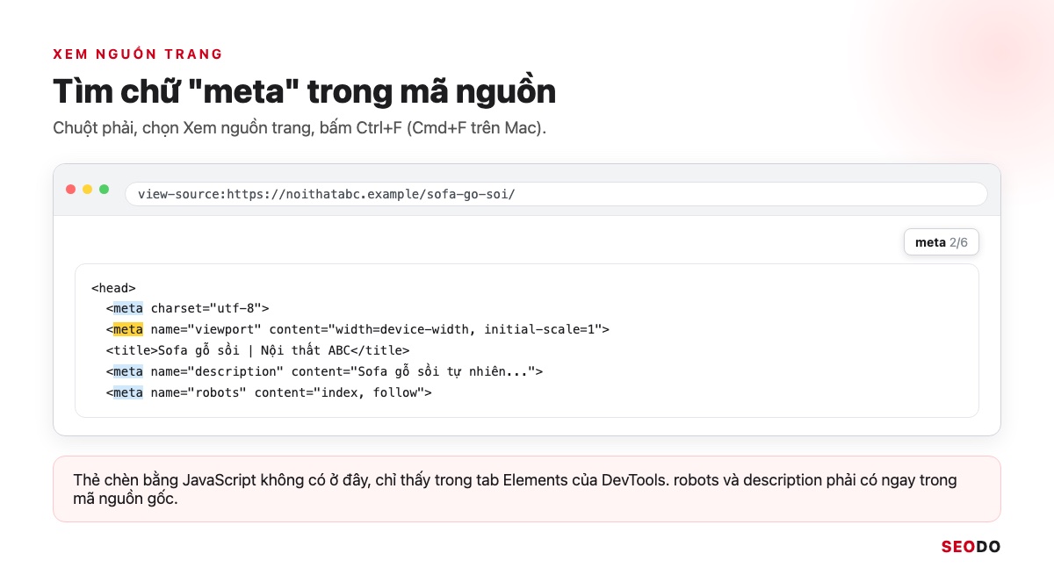Click the view-source URL address bar
The height and width of the screenshot is (575, 1054).
pos(556,193)
